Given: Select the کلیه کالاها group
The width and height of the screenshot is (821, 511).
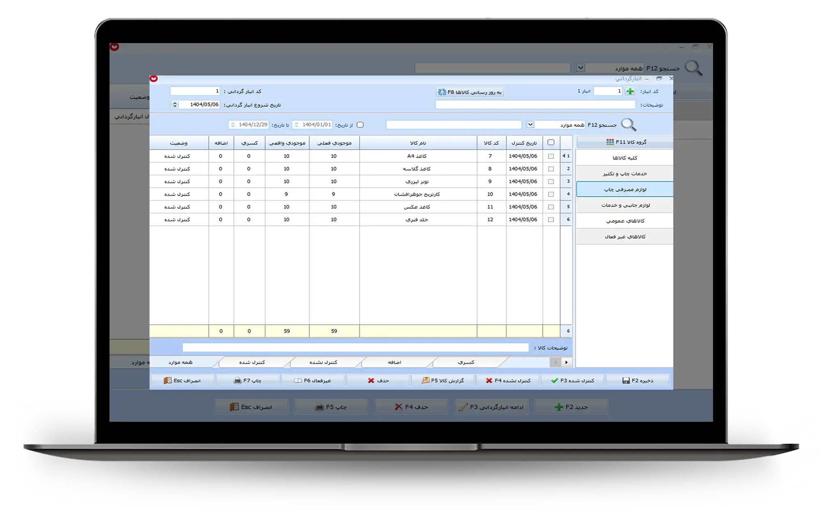Looking at the screenshot, I should coord(625,158).
